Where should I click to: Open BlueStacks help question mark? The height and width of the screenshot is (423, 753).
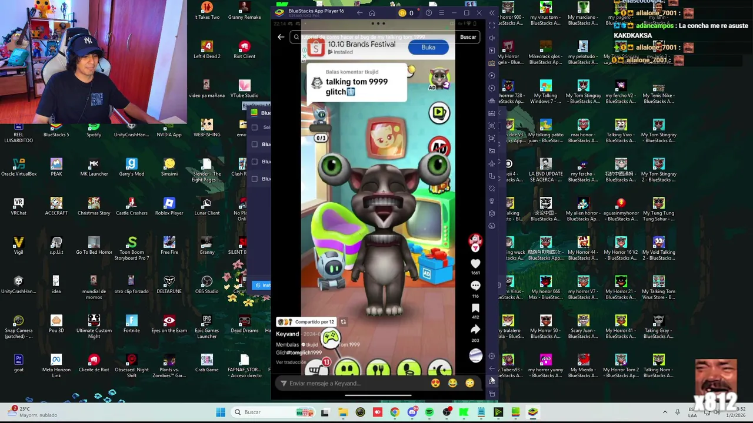pos(429,13)
